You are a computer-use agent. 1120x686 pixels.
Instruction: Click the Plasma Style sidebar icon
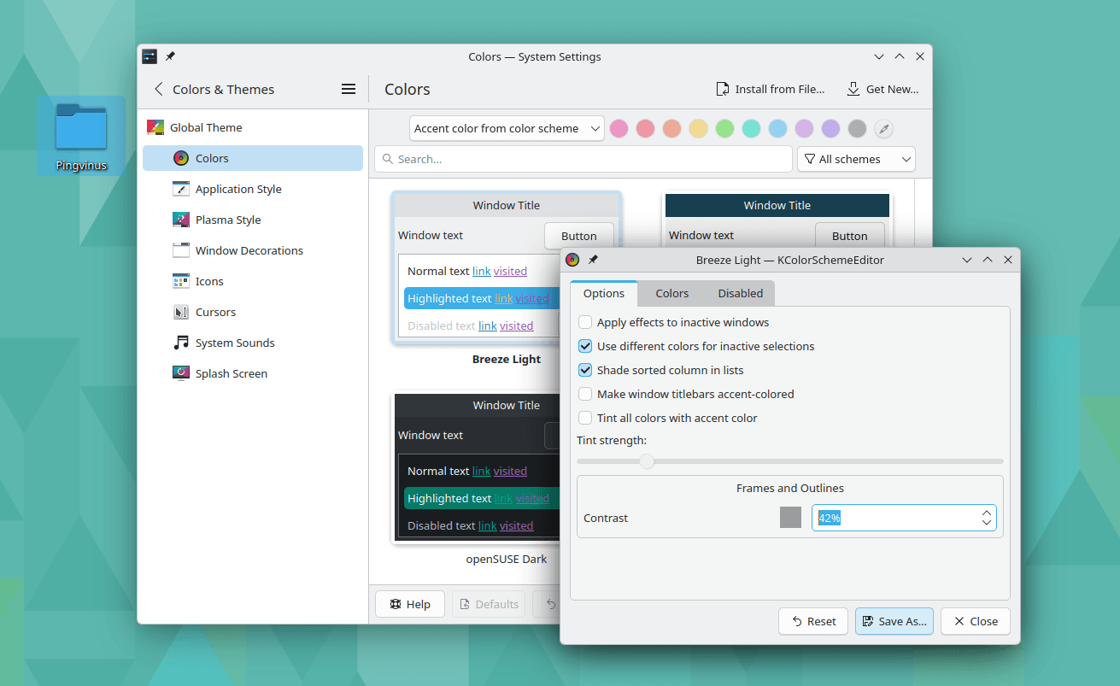180,220
